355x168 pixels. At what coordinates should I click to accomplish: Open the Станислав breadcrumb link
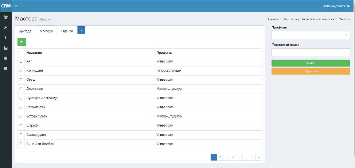309,19
